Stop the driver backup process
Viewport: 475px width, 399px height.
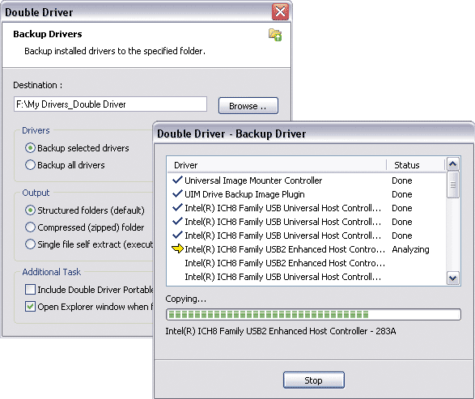(313, 380)
